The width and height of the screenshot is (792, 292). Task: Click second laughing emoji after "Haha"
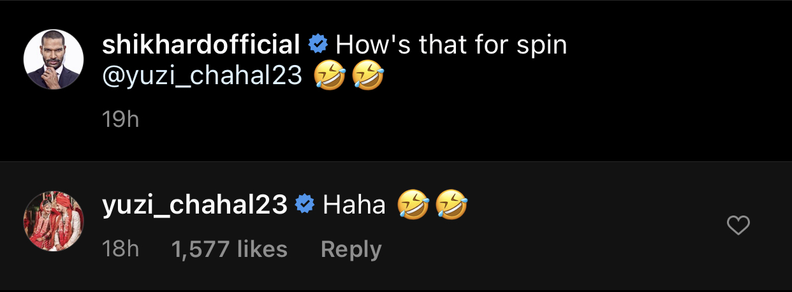[x=451, y=205]
